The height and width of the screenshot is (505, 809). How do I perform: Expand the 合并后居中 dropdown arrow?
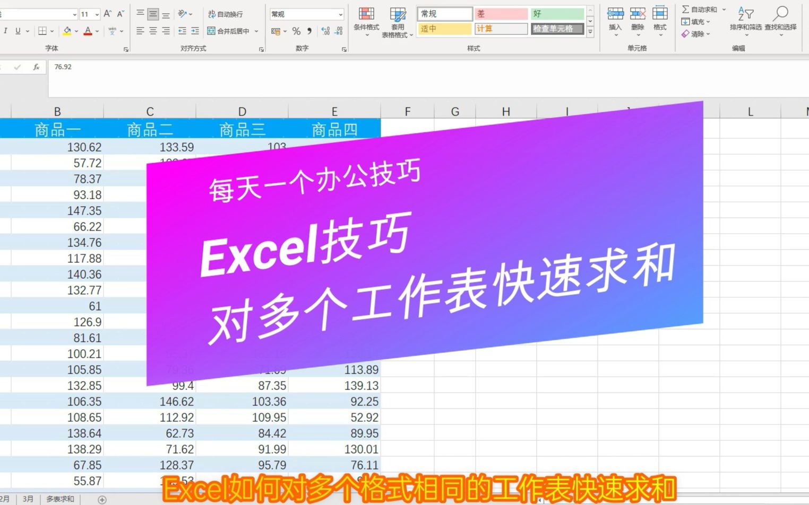point(256,31)
